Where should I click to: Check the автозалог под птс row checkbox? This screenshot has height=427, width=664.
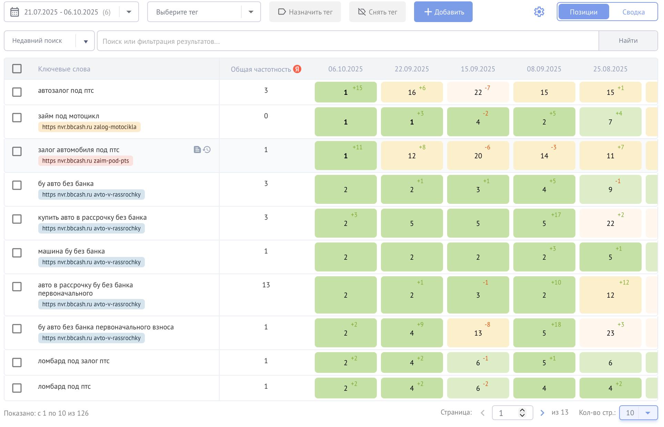tap(17, 92)
